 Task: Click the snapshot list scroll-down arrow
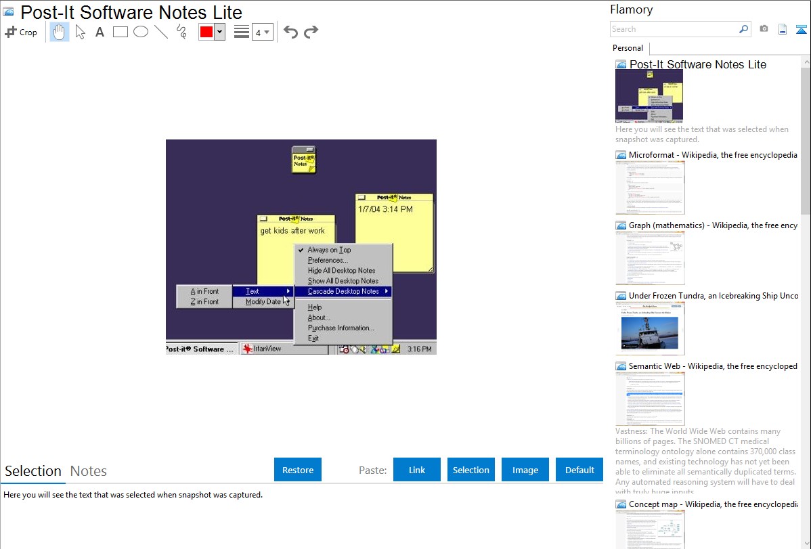coord(806,544)
